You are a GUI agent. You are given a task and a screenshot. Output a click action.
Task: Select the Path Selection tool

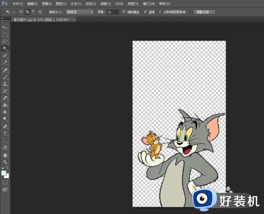coord(5,141)
